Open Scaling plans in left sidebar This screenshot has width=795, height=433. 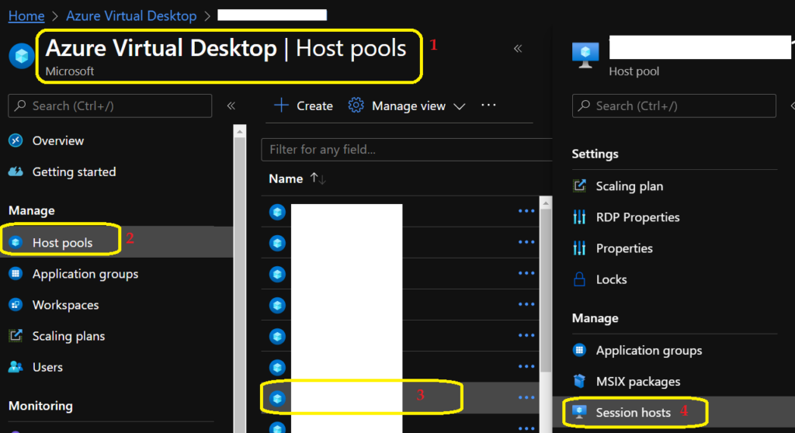[x=68, y=336]
